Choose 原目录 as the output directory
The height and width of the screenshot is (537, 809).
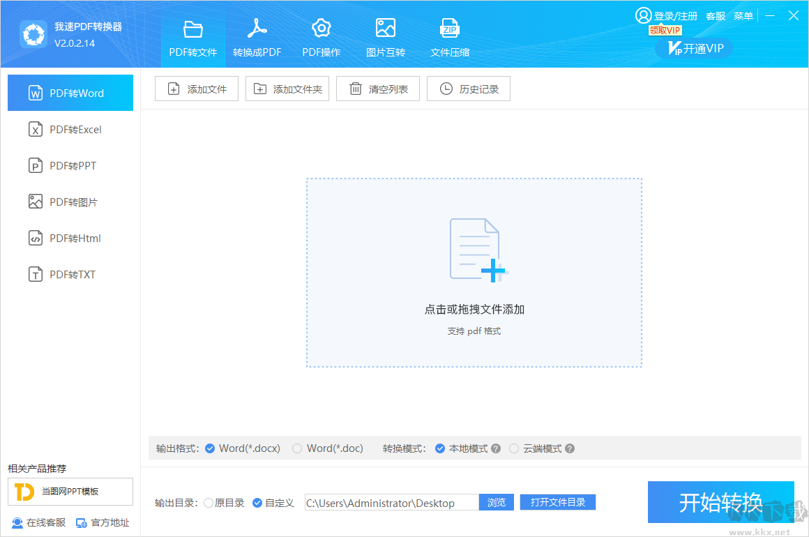pyautogui.click(x=224, y=502)
